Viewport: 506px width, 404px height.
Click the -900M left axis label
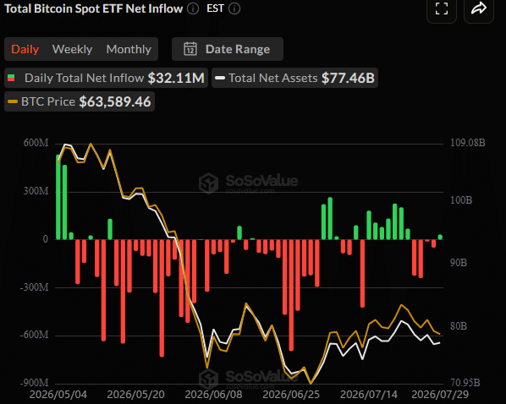(x=34, y=383)
